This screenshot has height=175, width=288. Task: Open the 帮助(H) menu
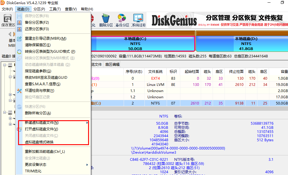[87, 9]
